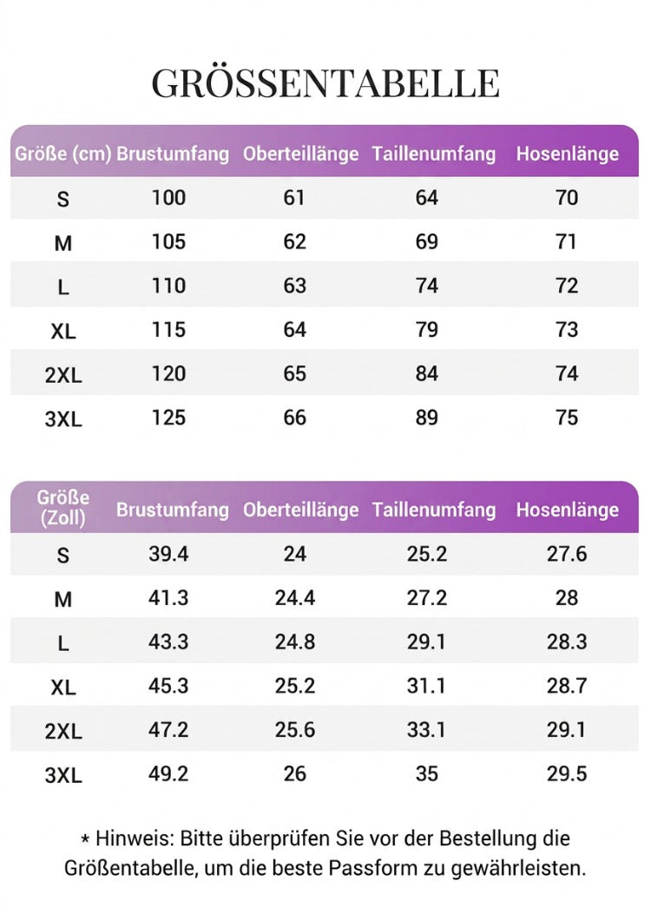Click the 3XL row label in Zoll table

(x=63, y=775)
